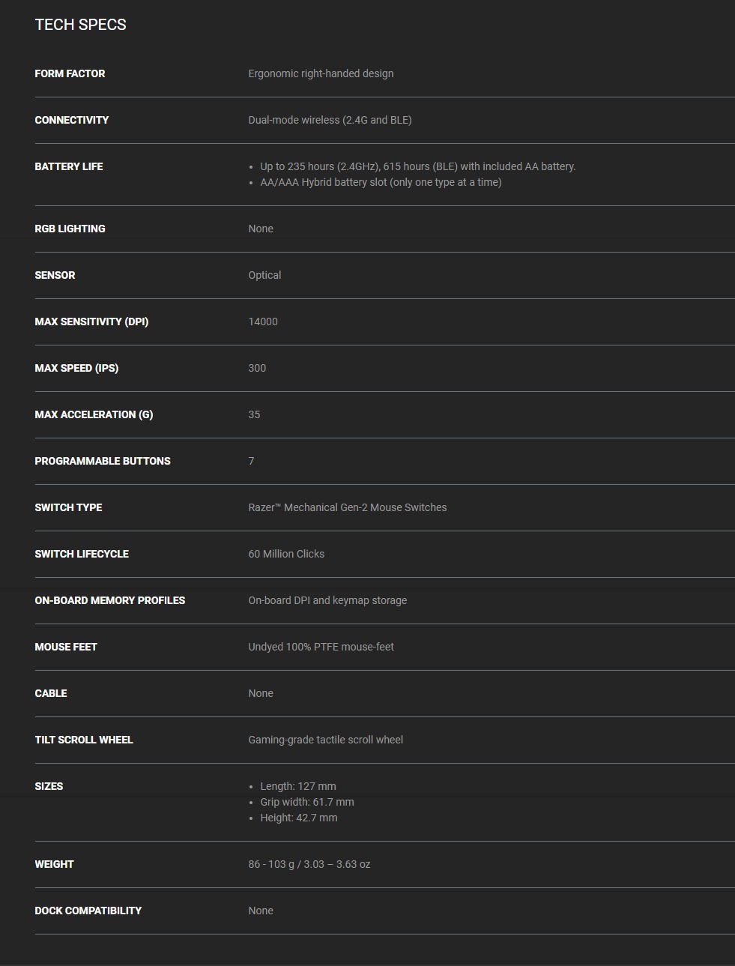Screen dimensions: 735x966
Task: Click the '60 Million Clicks' value
Action: (286, 554)
